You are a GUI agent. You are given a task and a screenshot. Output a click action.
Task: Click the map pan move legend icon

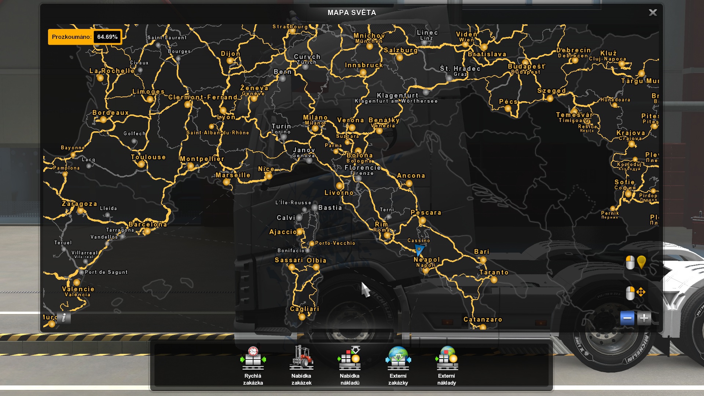point(641,292)
